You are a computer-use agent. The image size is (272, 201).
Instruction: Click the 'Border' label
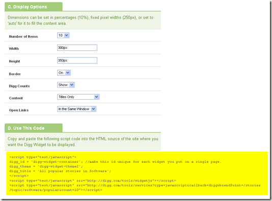pyautogui.click(x=15, y=74)
